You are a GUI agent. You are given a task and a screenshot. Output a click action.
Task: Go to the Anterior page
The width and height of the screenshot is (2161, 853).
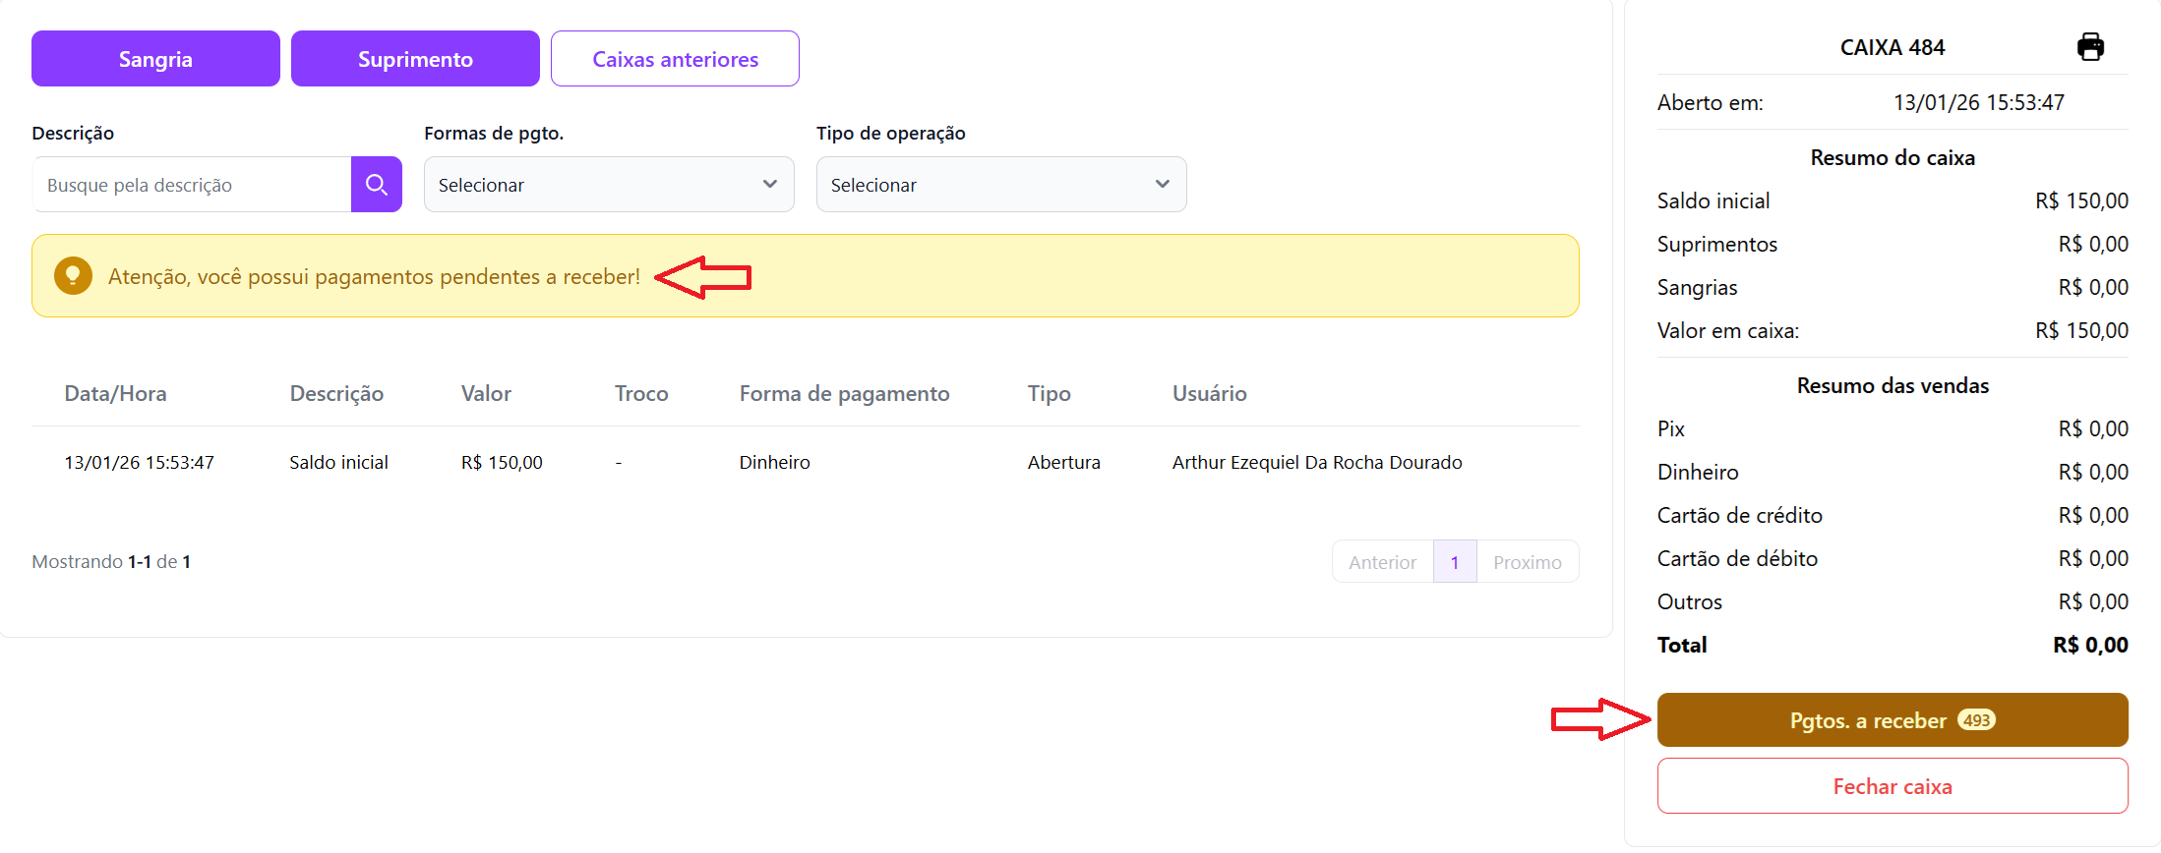point(1382,562)
